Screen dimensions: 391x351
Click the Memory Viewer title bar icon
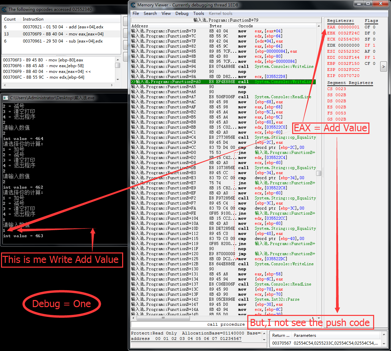pyautogui.click(x=133, y=5)
